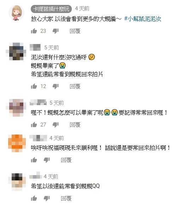Reply to the last QQ comment
The height and width of the screenshot is (204, 185).
[66, 198]
